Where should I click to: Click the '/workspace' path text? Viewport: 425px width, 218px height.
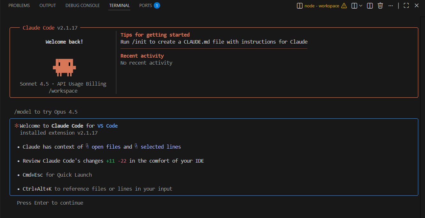(63, 91)
